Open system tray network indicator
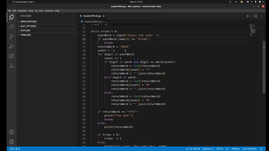The width and height of the screenshot is (269, 151). (x=248, y=2)
